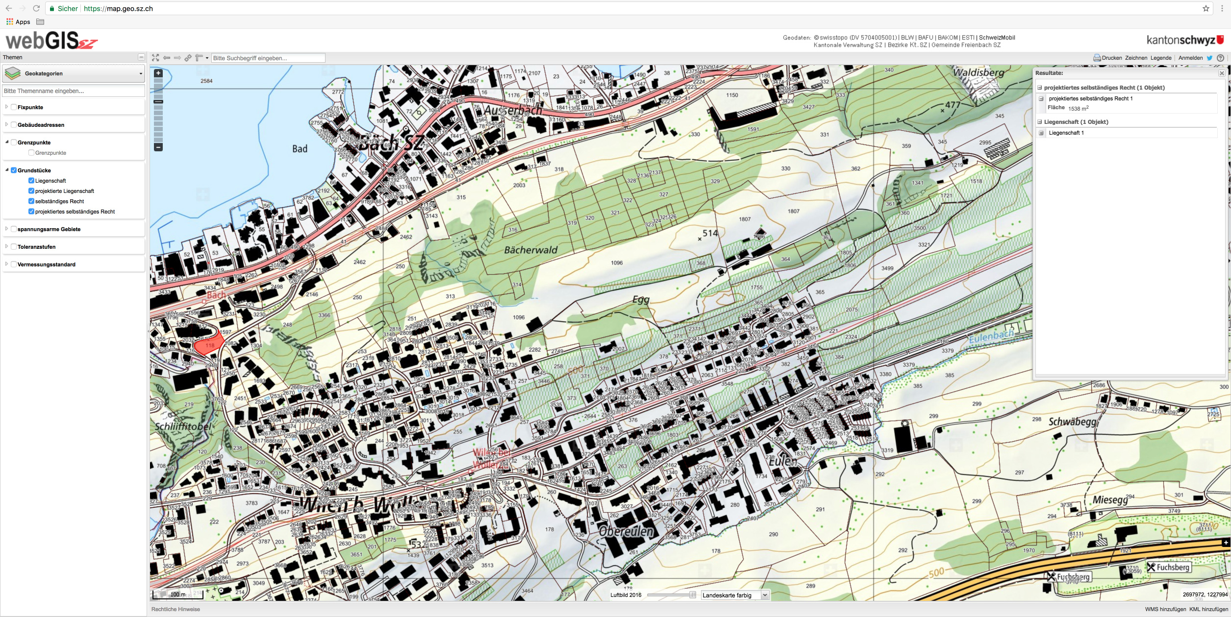Adjust the Luftbild 2016 opacity slider
The image size is (1231, 617).
[692, 595]
